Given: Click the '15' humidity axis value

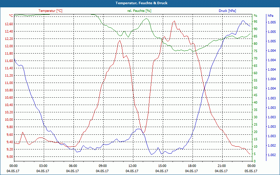Looking at the screenshot, I should [255, 139].
